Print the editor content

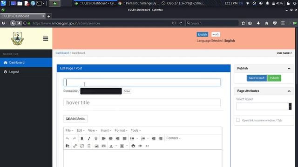[133, 146]
